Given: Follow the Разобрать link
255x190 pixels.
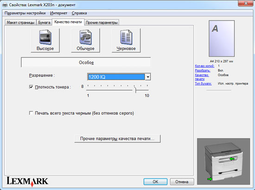Looking at the screenshot, I should click(x=203, y=71).
